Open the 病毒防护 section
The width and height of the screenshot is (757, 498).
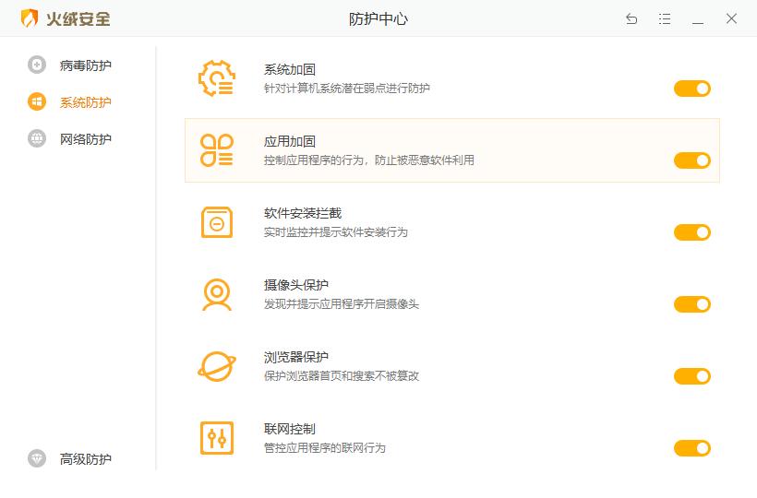click(86, 65)
